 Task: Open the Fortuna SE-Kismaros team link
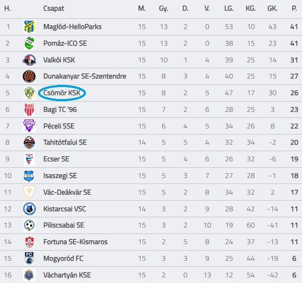click(74, 242)
